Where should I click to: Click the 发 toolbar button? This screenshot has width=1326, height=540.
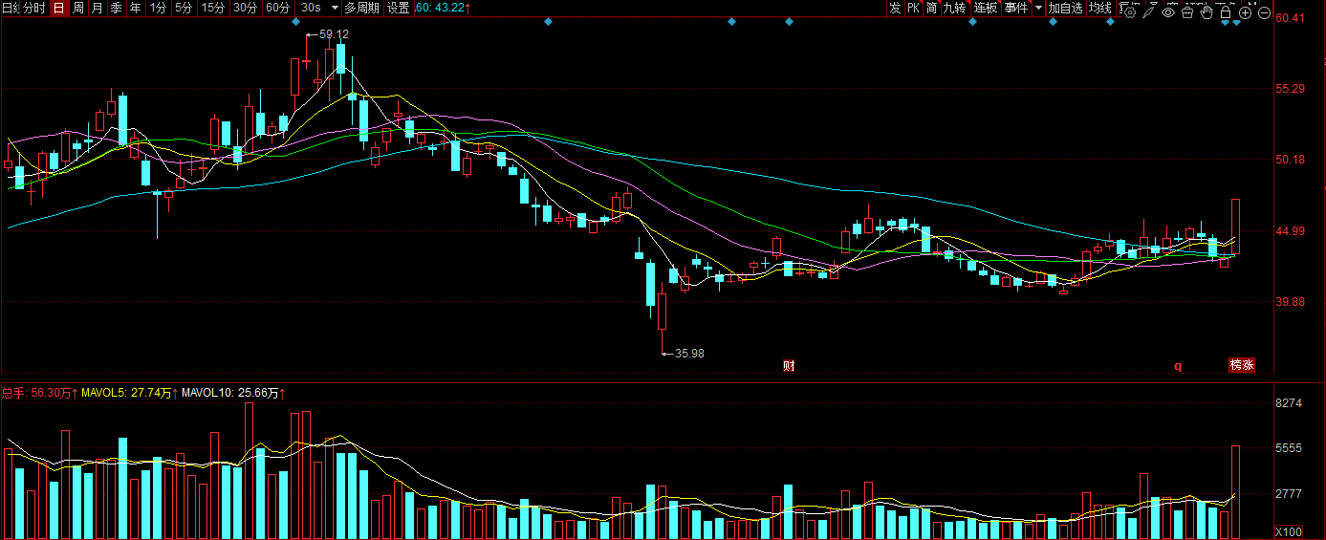[x=895, y=8]
